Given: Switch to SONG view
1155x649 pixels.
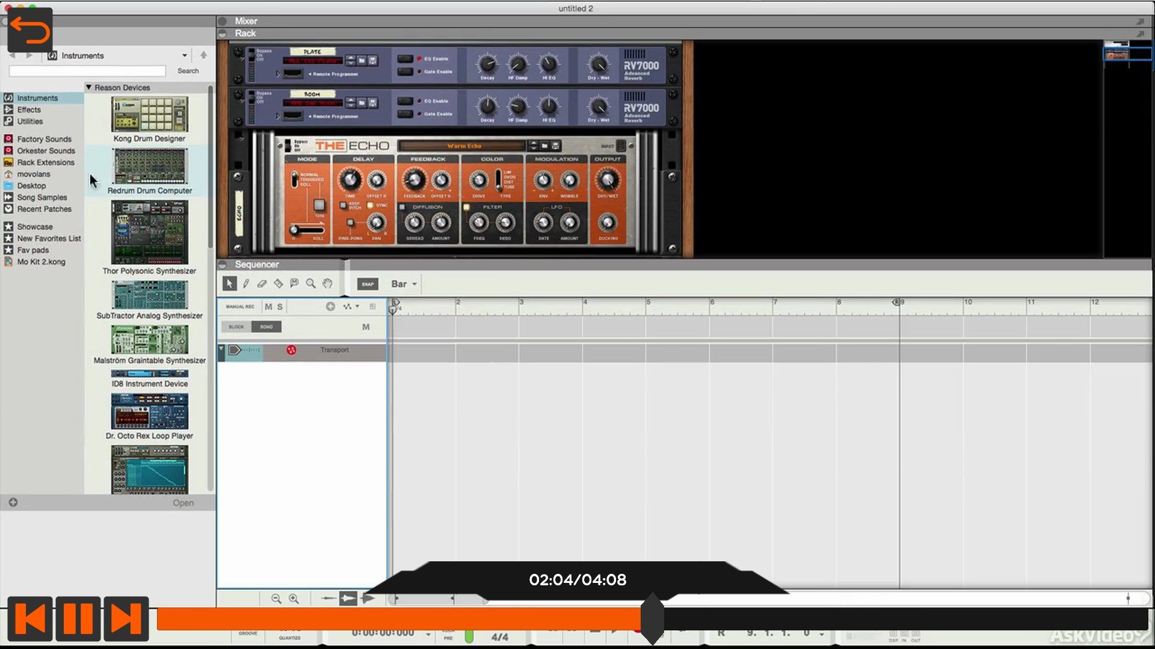Looking at the screenshot, I should click(266, 327).
